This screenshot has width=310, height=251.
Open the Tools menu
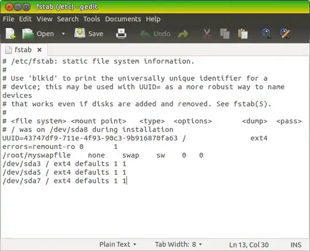[x=91, y=19]
